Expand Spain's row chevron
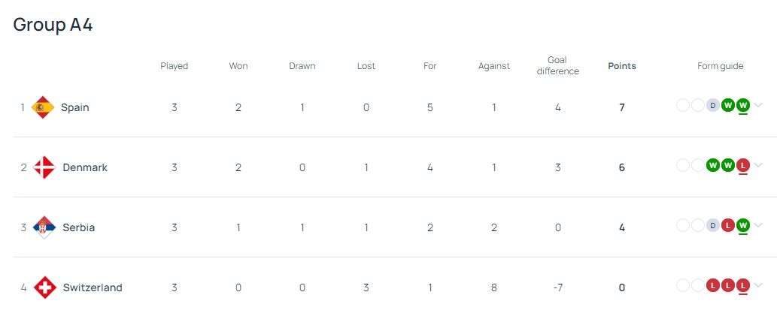 (x=758, y=105)
